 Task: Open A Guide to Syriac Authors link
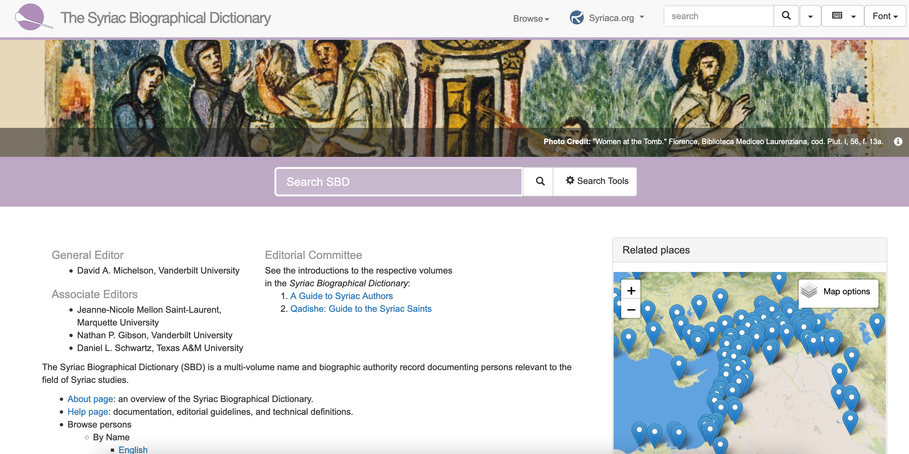341,296
